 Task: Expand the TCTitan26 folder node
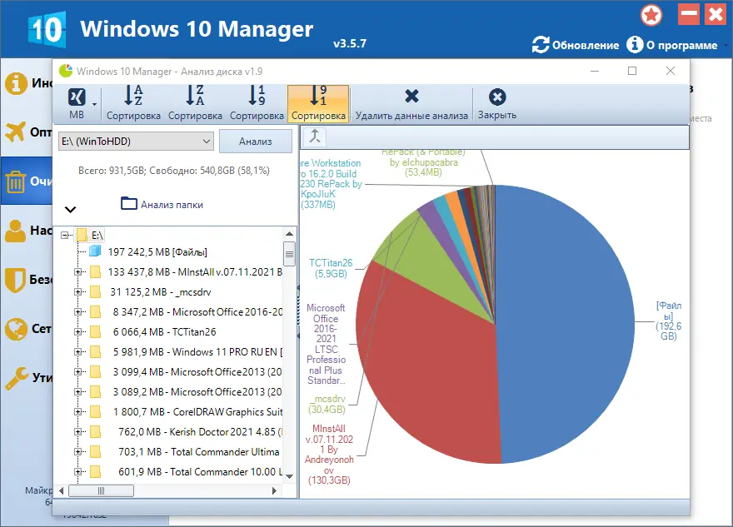(78, 331)
